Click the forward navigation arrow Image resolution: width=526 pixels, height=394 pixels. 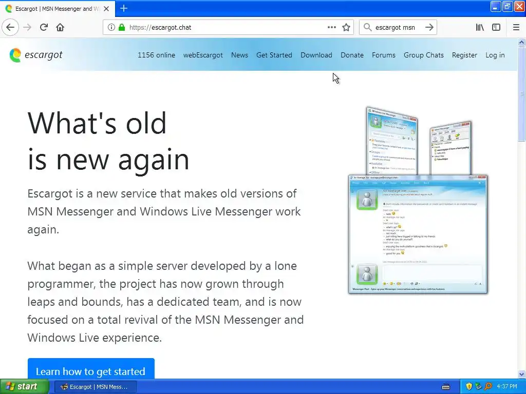tap(28, 28)
